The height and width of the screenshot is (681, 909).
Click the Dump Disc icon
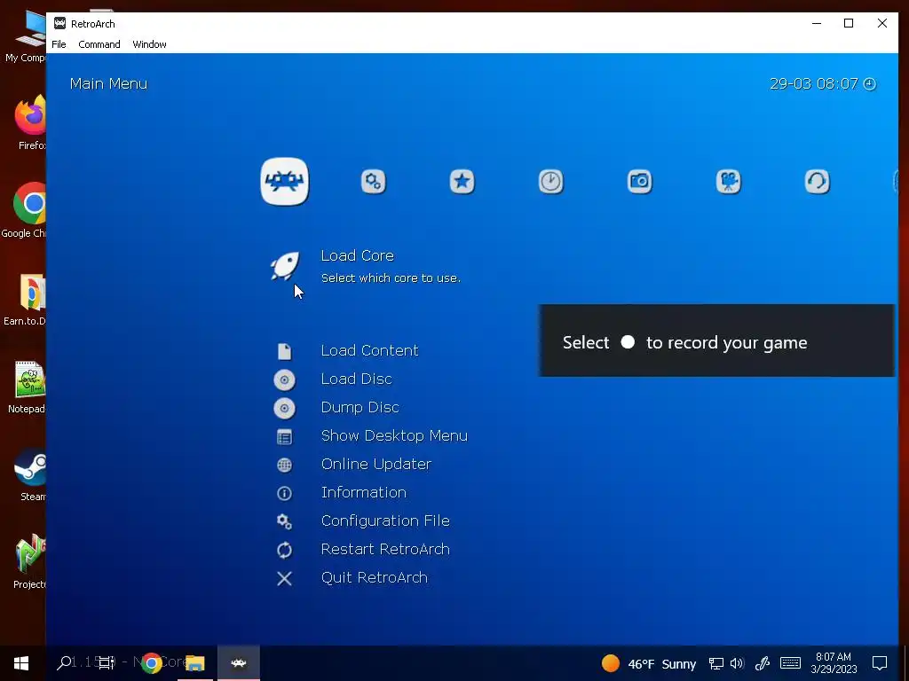pos(284,408)
